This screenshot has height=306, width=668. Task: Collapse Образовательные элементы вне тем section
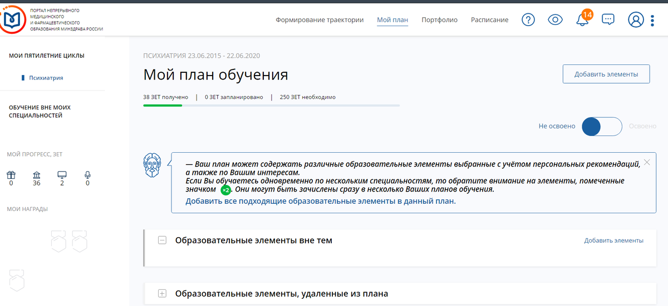(162, 240)
